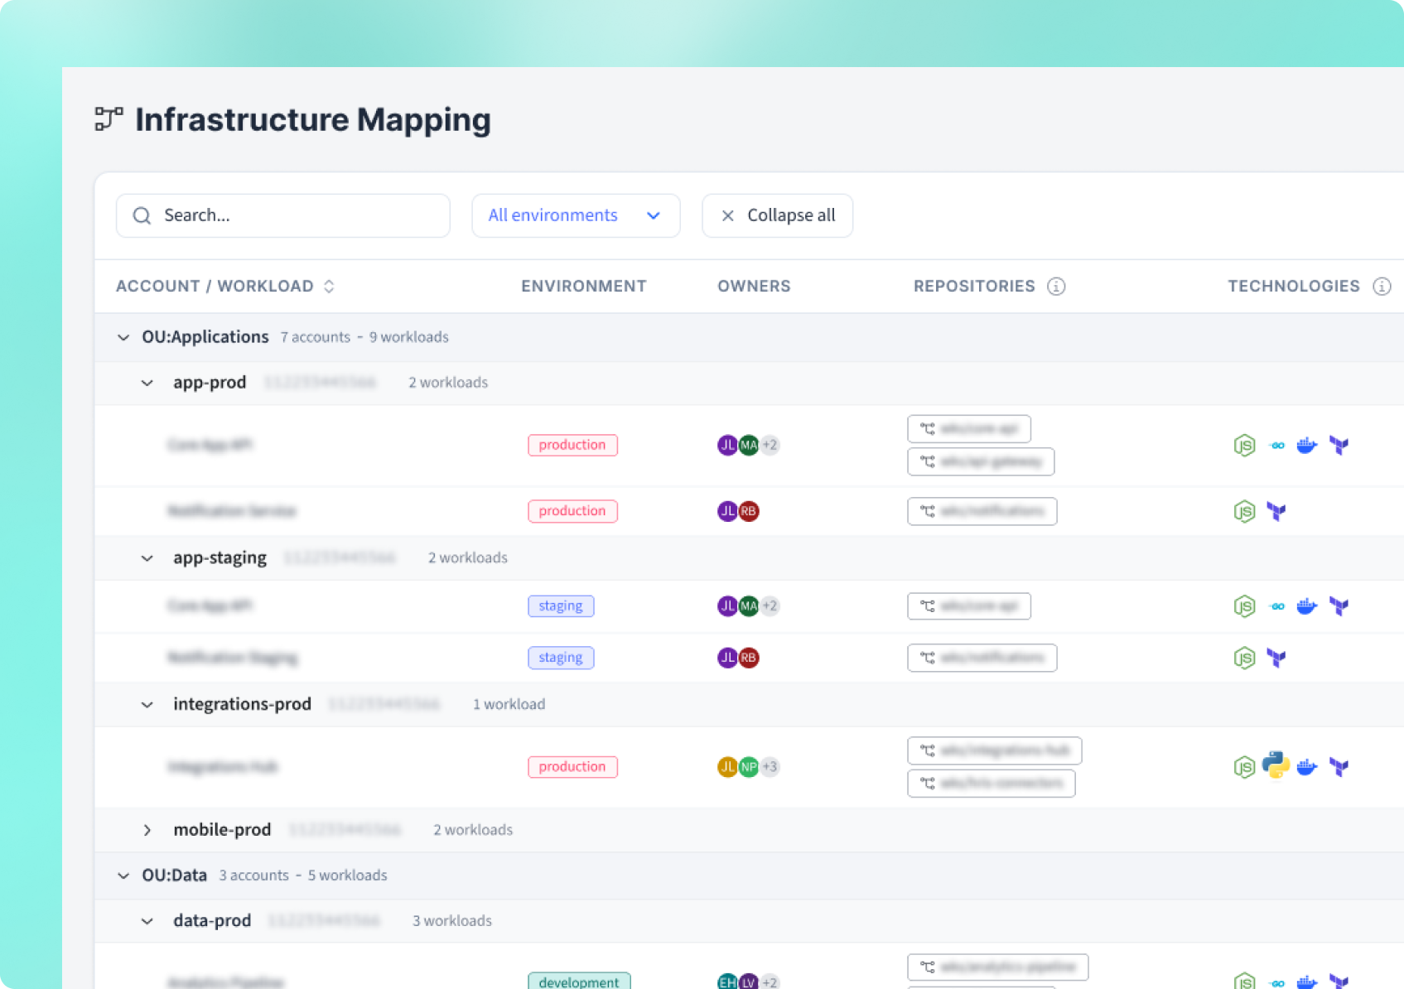1404x989 pixels.
Task: Click the +3 more owners badge
Action: tap(770, 767)
